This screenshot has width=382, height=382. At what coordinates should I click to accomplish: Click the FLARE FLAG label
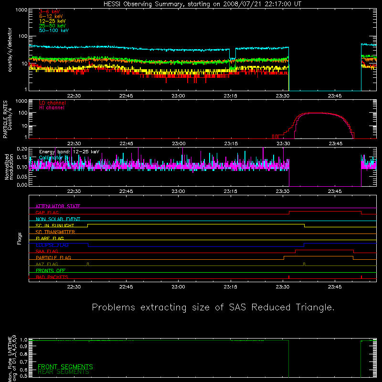click(50, 238)
